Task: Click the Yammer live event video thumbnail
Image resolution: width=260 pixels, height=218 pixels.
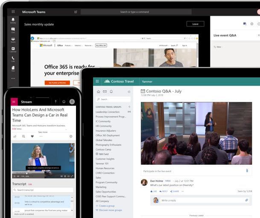Action: 196,133
